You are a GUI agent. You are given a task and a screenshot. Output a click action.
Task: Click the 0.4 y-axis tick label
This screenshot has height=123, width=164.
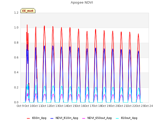coord(16,72)
